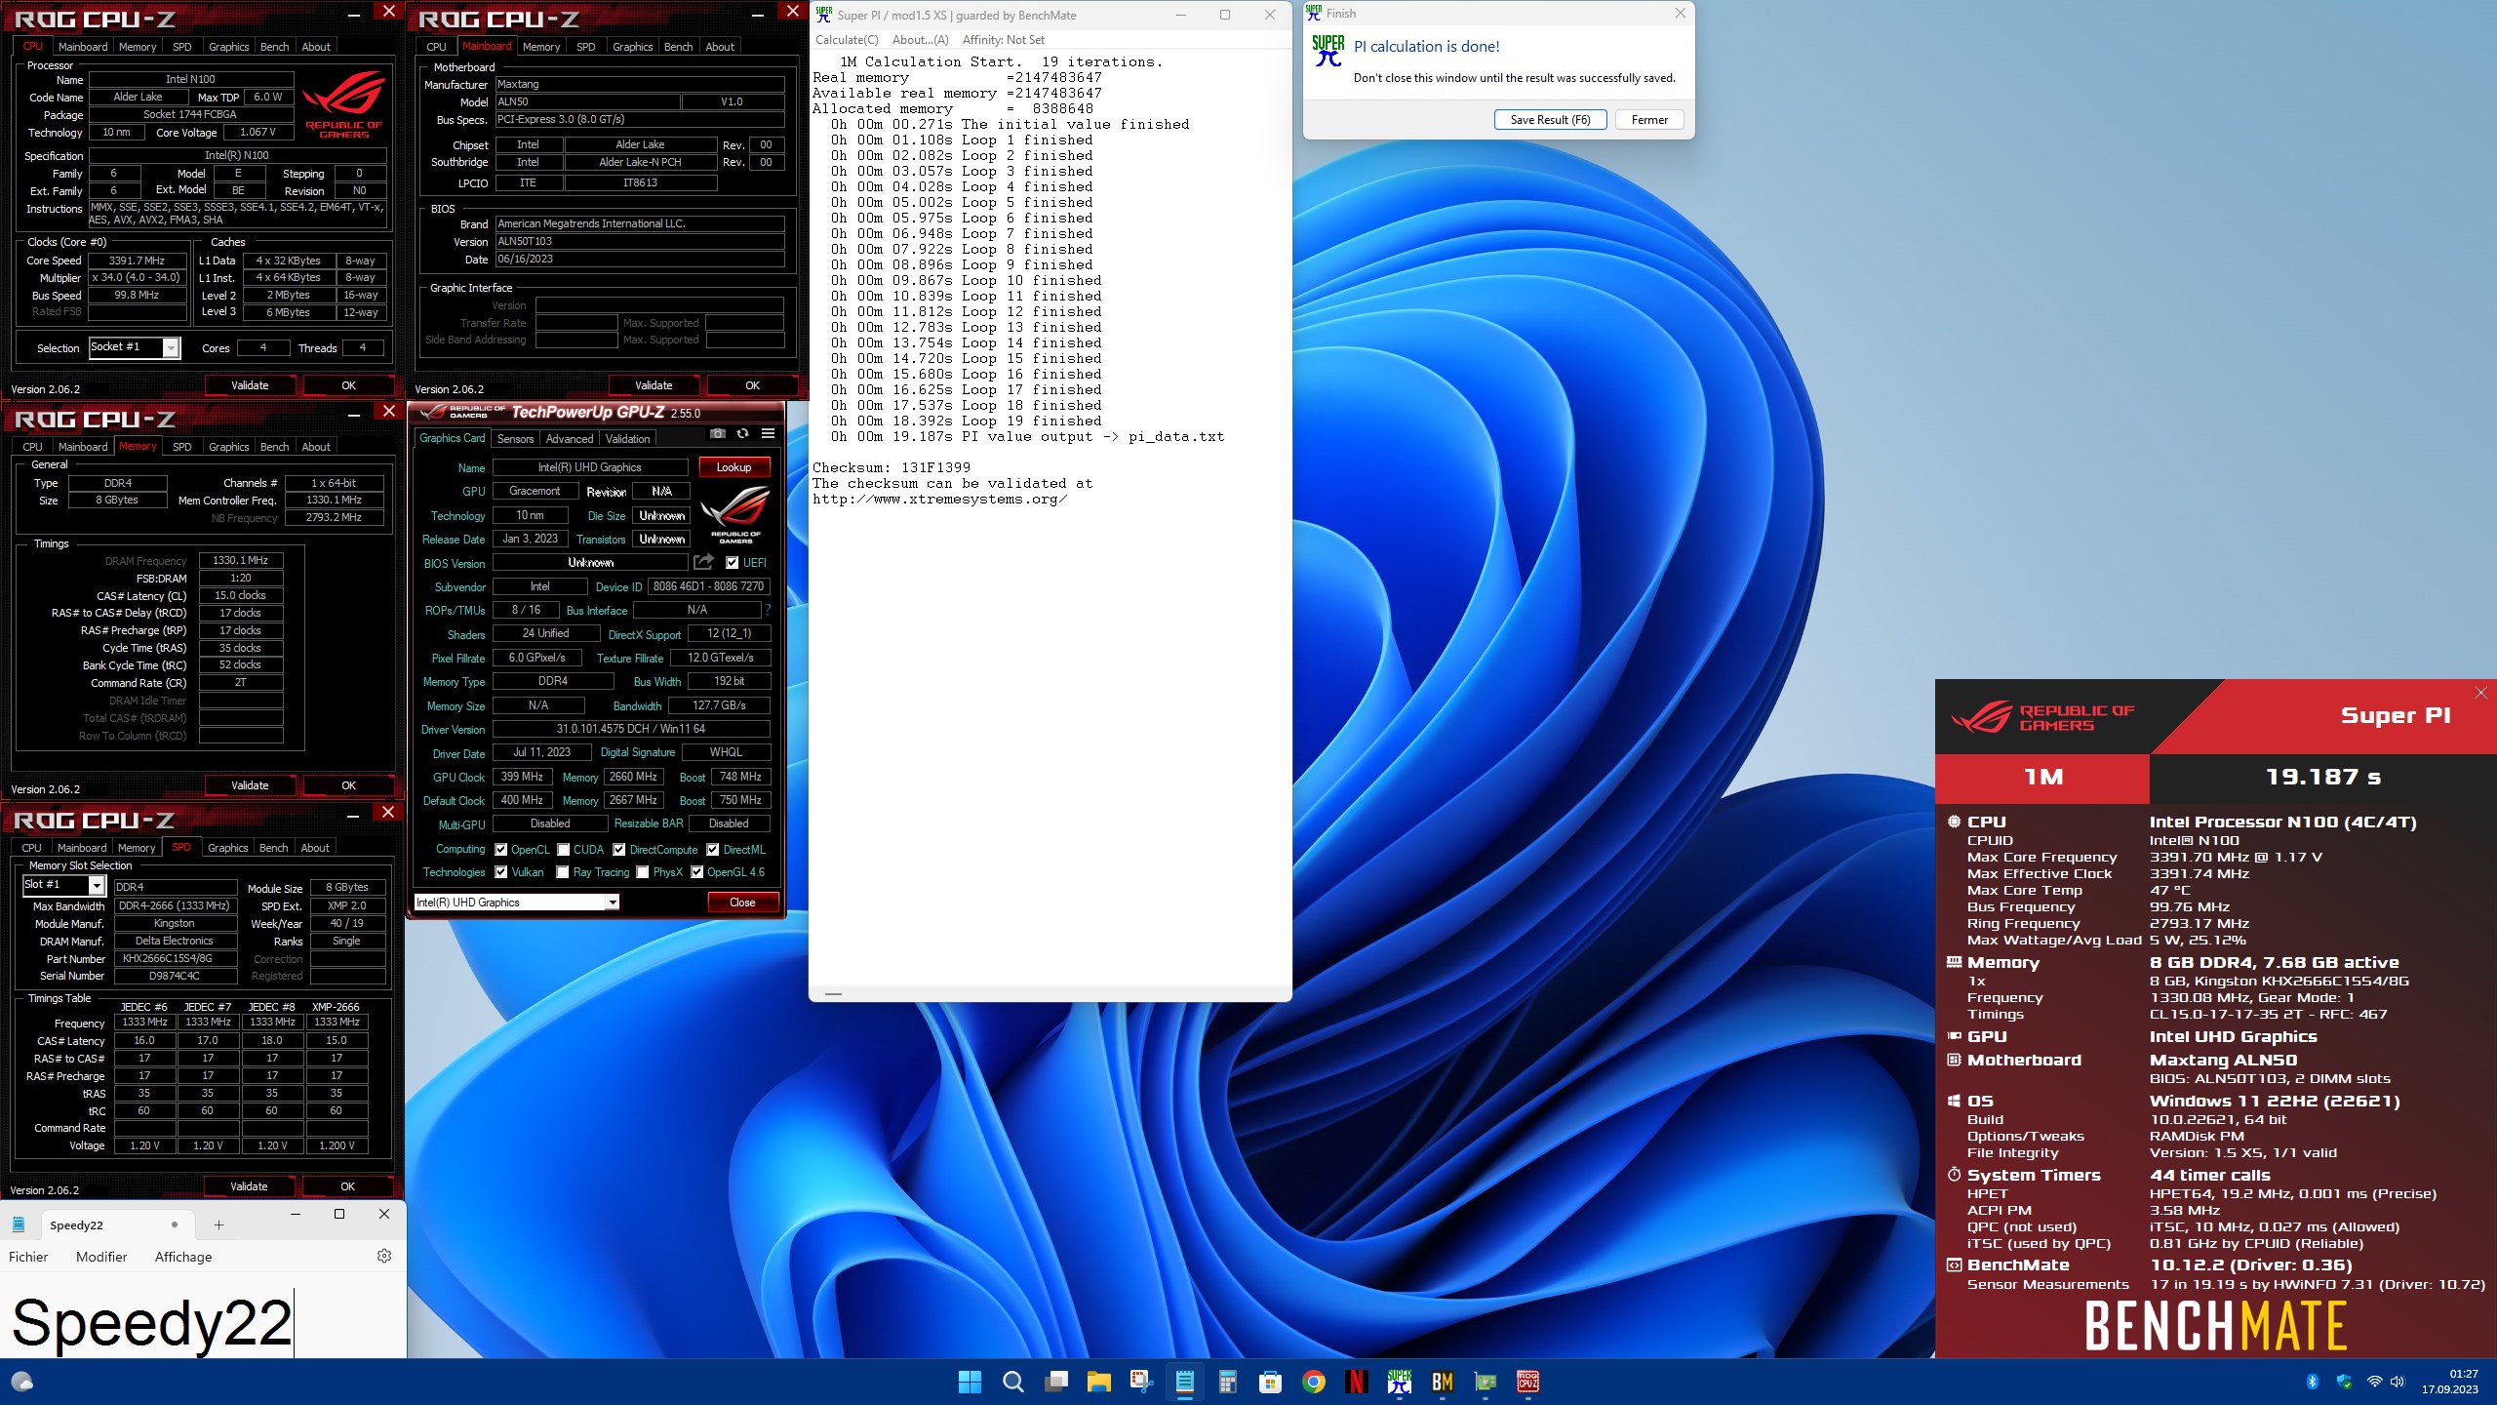Click the clock showing 01:27 in taskbar
Screen dimensions: 2497x1405
[2463, 1374]
